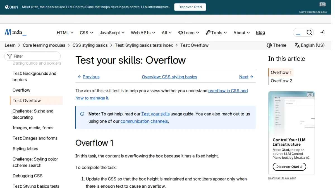Click Discover Otari on the sidebar ad card
Image resolution: width=335 pixels, height=188 pixels.
[289, 167]
